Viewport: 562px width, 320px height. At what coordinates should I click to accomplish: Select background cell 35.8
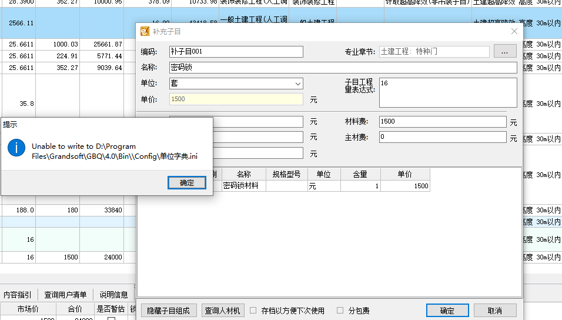[x=19, y=104]
